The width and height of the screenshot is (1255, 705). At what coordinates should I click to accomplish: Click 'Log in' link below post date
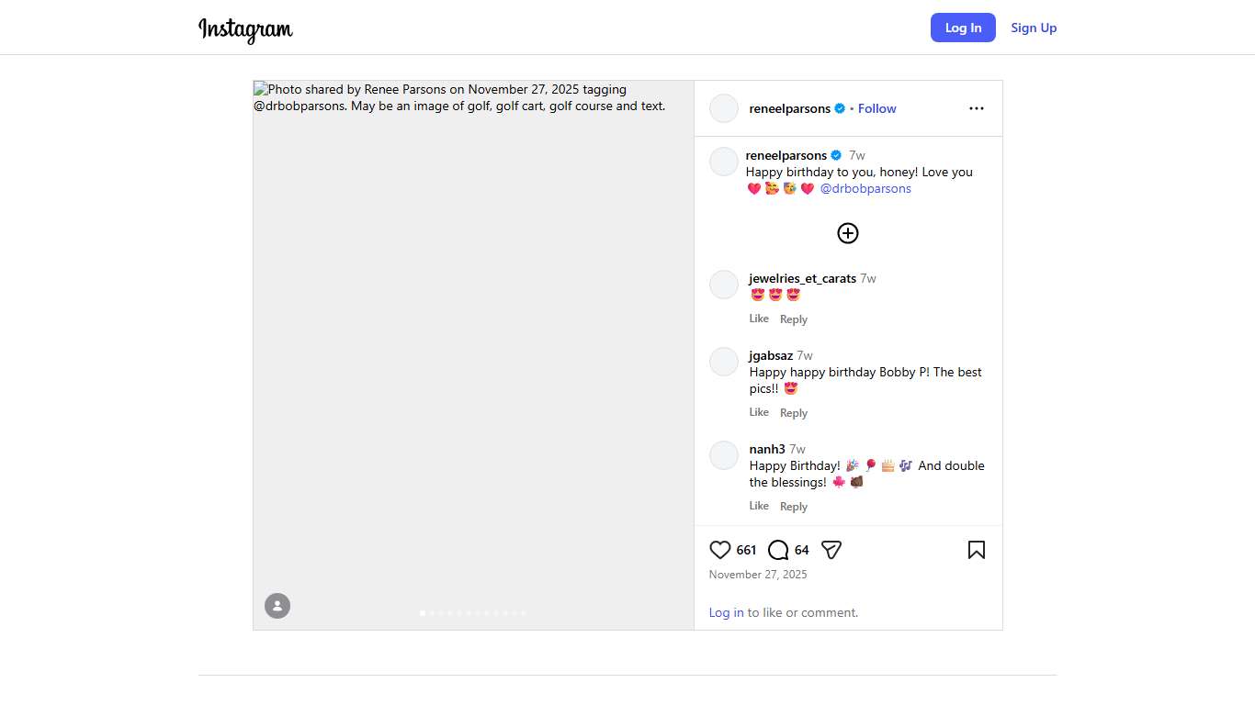click(726, 612)
